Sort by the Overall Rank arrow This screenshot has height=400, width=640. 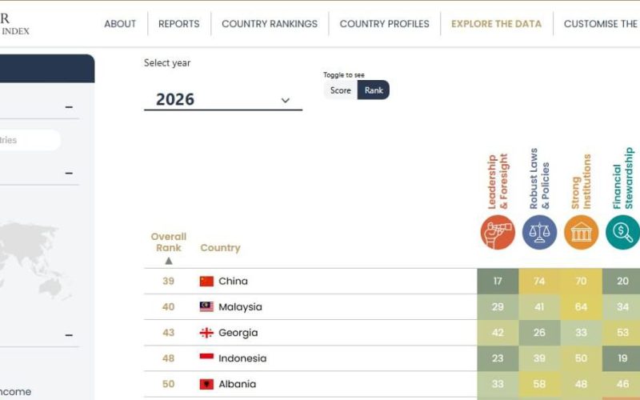coord(169,261)
